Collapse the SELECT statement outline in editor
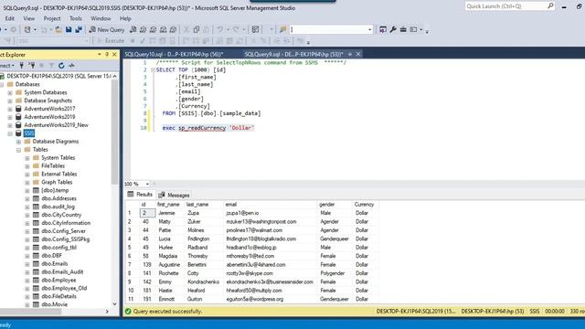585x329 pixels. [153, 69]
